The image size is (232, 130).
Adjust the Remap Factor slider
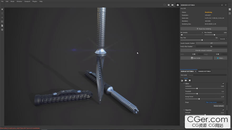coord(199,99)
